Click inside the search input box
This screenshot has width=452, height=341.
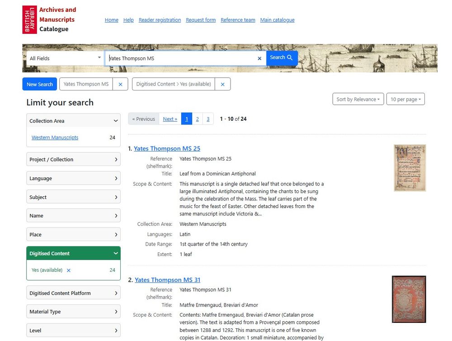point(181,58)
